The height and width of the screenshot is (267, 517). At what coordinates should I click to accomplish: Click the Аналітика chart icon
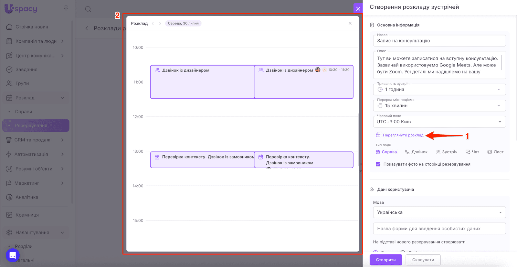(x=9, y=197)
